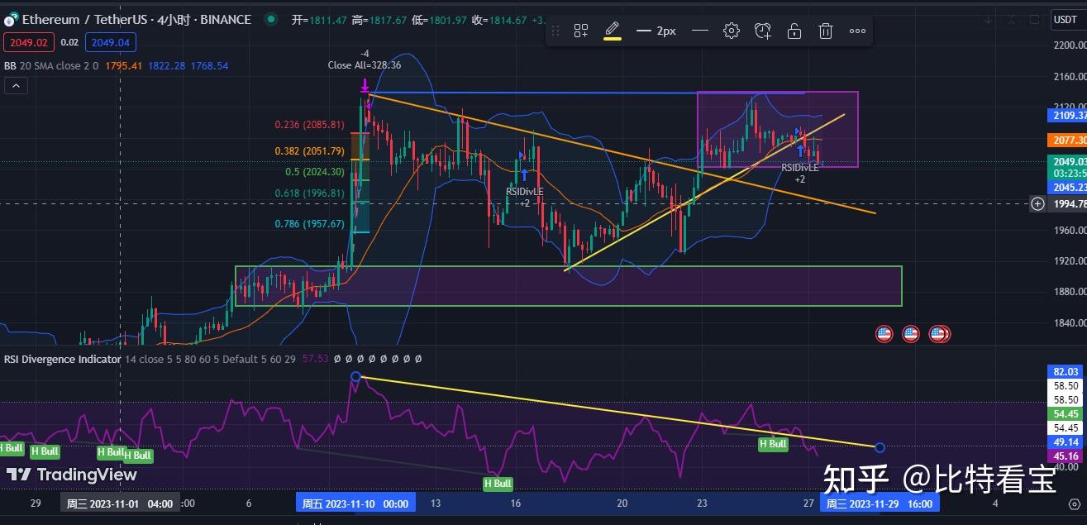The width and height of the screenshot is (1087, 525).
Task: Open drawing templates from floating toolbar
Action: [x=581, y=31]
